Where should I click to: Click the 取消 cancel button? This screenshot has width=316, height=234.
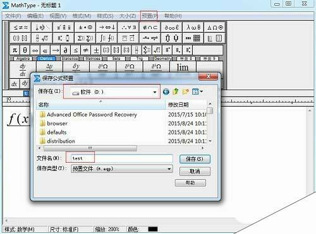(x=195, y=172)
